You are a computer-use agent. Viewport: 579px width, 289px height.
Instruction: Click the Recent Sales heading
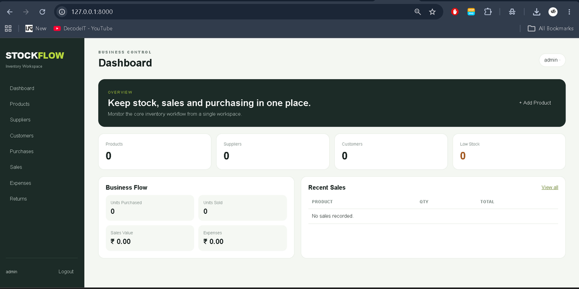point(327,187)
